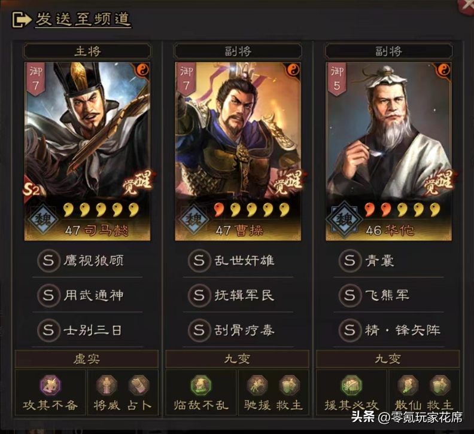Tap the 驰援 tactic icon
The image size is (474, 434).
click(257, 385)
